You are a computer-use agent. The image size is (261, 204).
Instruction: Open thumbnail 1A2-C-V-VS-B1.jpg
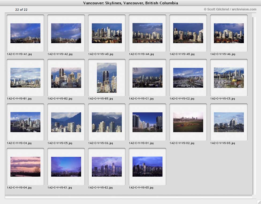click(25, 78)
